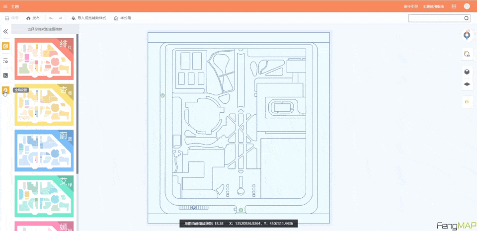Click the search input field
Image resolution: width=477 pixels, height=231 pixels.
pos(436,18)
